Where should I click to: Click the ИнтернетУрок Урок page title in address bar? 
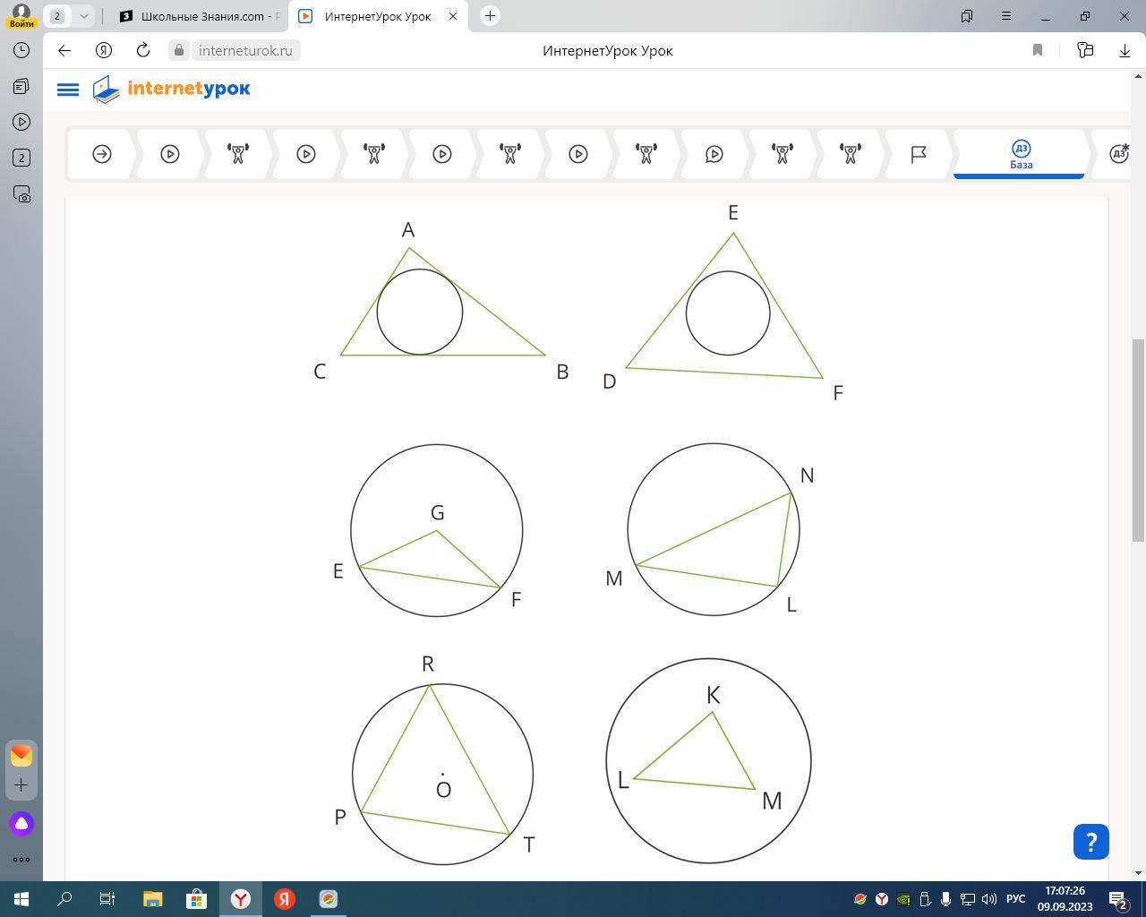tap(608, 50)
